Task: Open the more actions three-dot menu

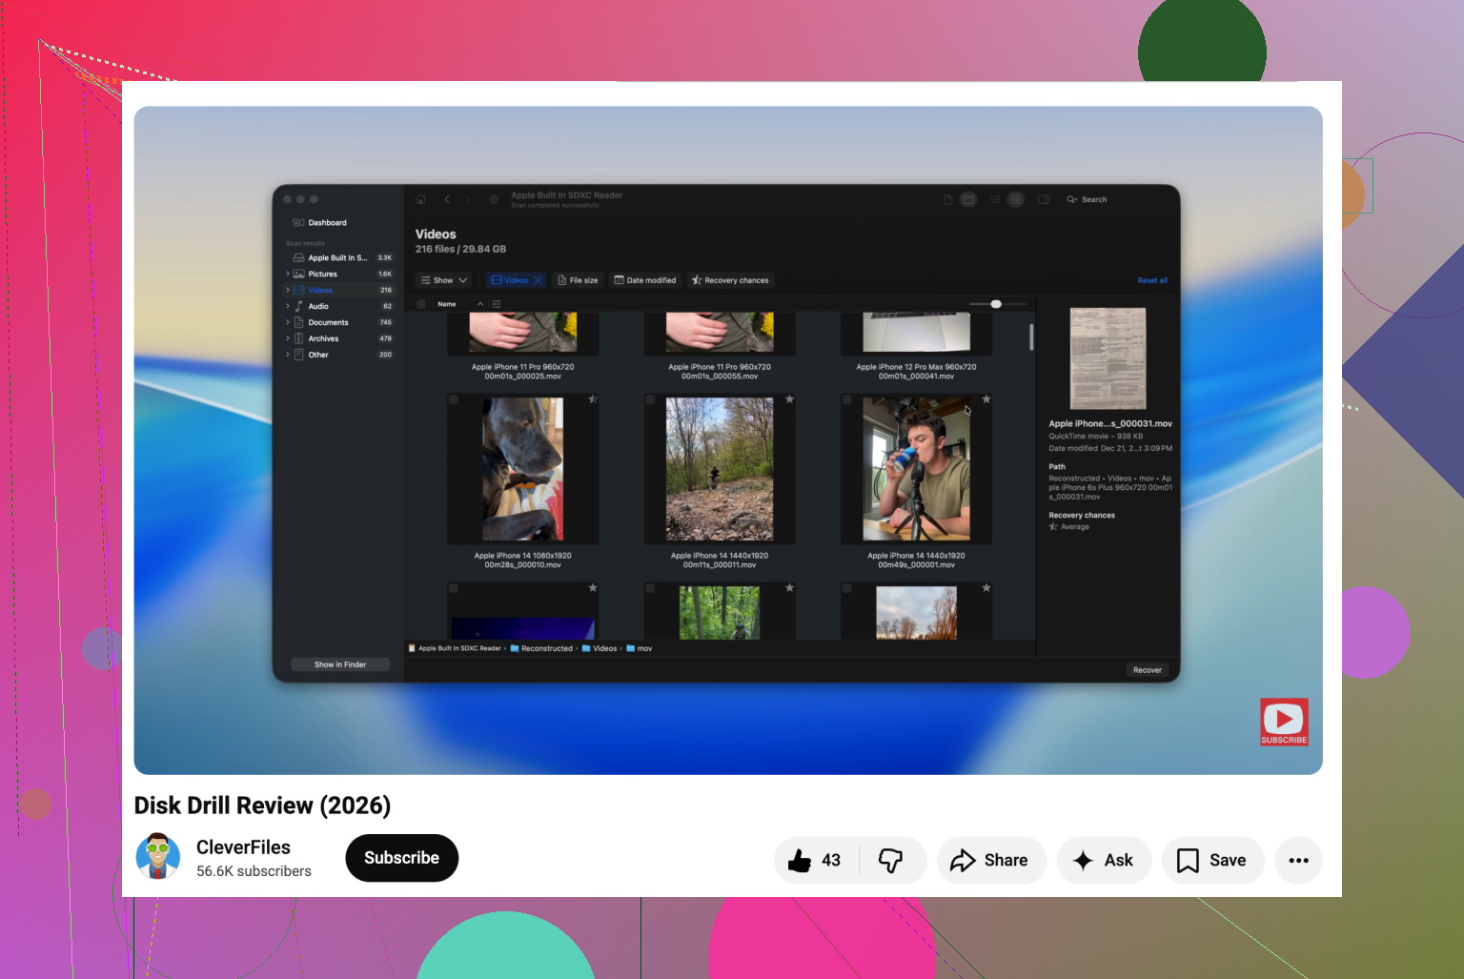Action: [x=1298, y=861]
